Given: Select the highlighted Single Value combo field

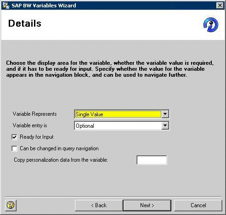Looking at the screenshot, I should point(118,114).
